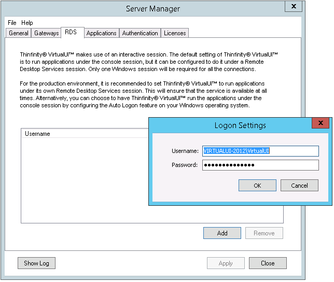Click the Apply button
The height and width of the screenshot is (282, 334).
pos(226,263)
